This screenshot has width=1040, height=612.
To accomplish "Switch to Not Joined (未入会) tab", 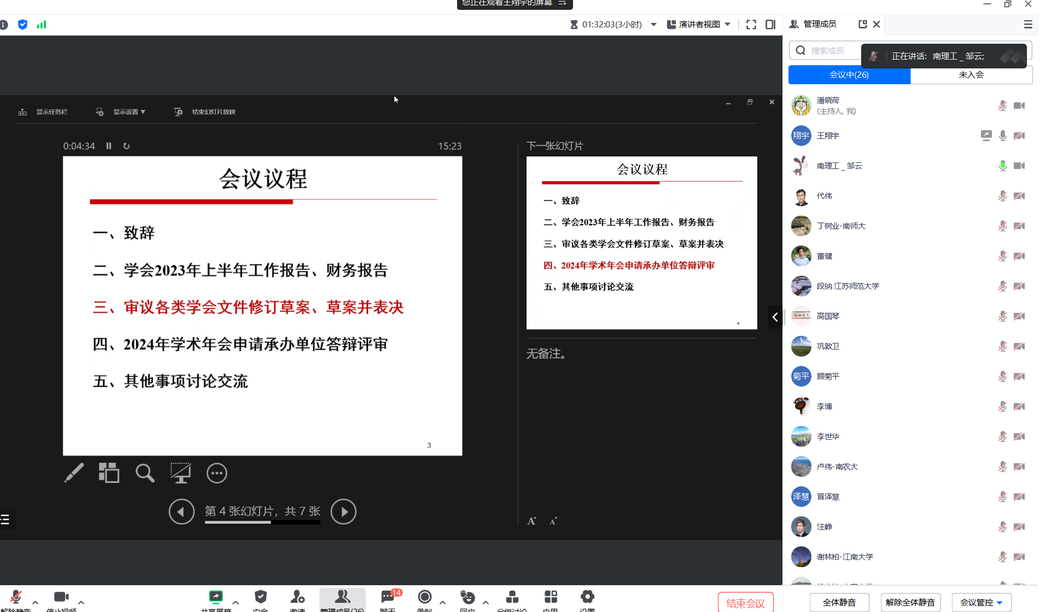I will tap(971, 75).
